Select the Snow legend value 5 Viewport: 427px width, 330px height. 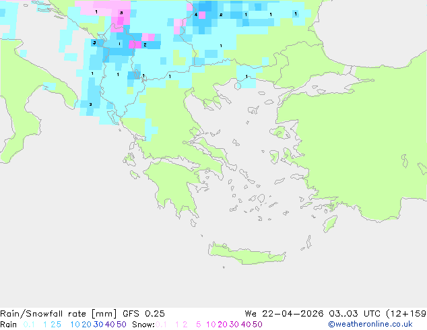click(199, 325)
